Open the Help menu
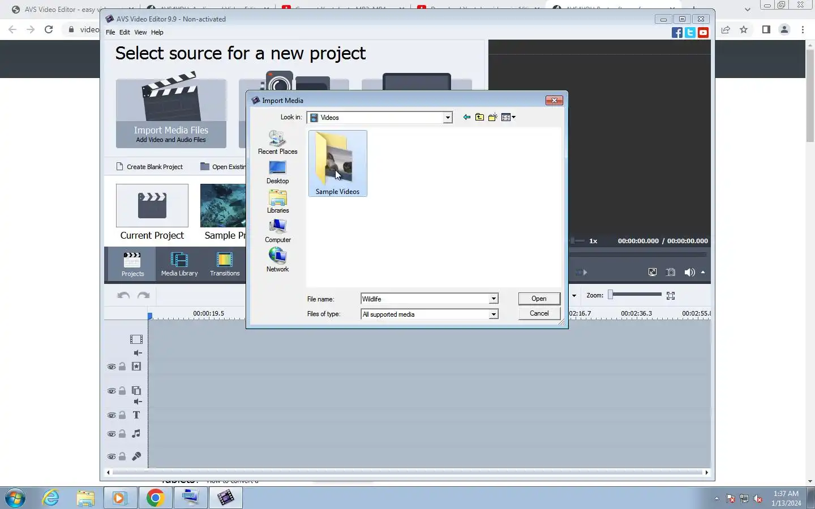Screen dimensions: 815x509 (157, 32)
